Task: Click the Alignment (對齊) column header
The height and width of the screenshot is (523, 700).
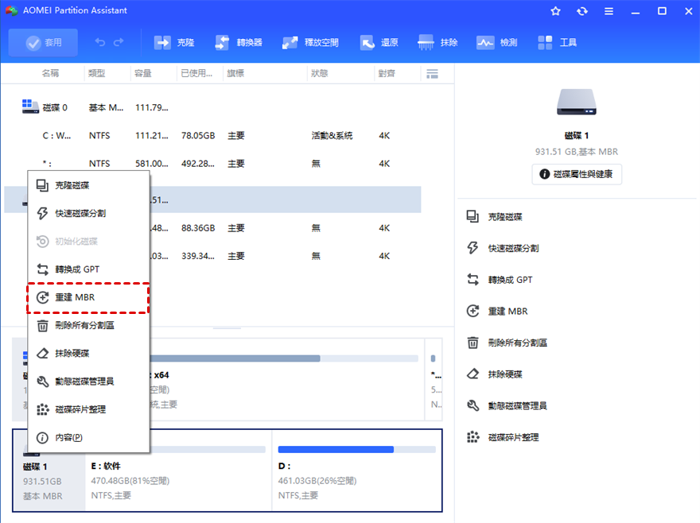Action: [x=387, y=73]
